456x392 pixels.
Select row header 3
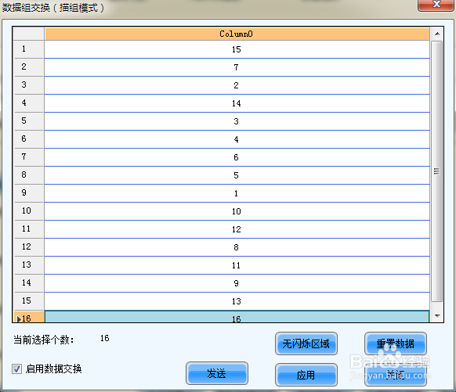[x=29, y=85]
